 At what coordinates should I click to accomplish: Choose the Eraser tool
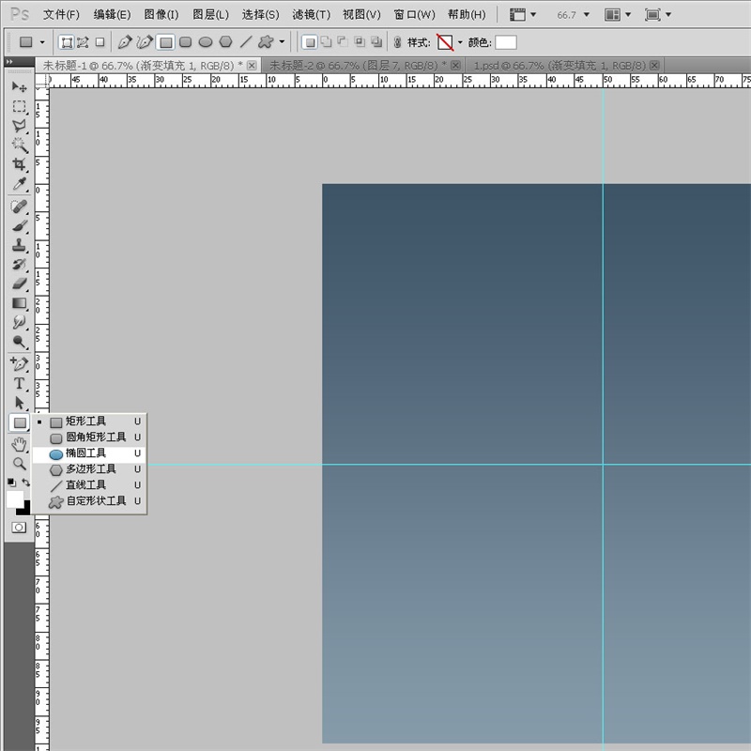[19, 284]
